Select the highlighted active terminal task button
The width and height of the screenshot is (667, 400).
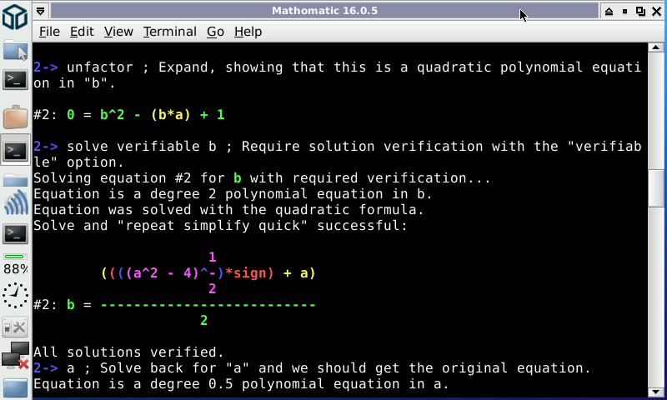point(15,150)
